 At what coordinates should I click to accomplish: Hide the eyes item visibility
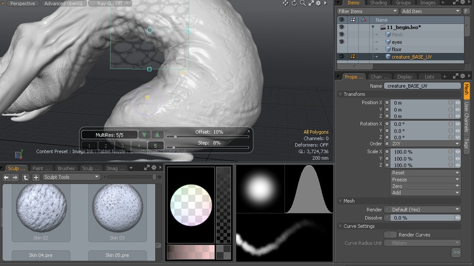click(x=341, y=42)
